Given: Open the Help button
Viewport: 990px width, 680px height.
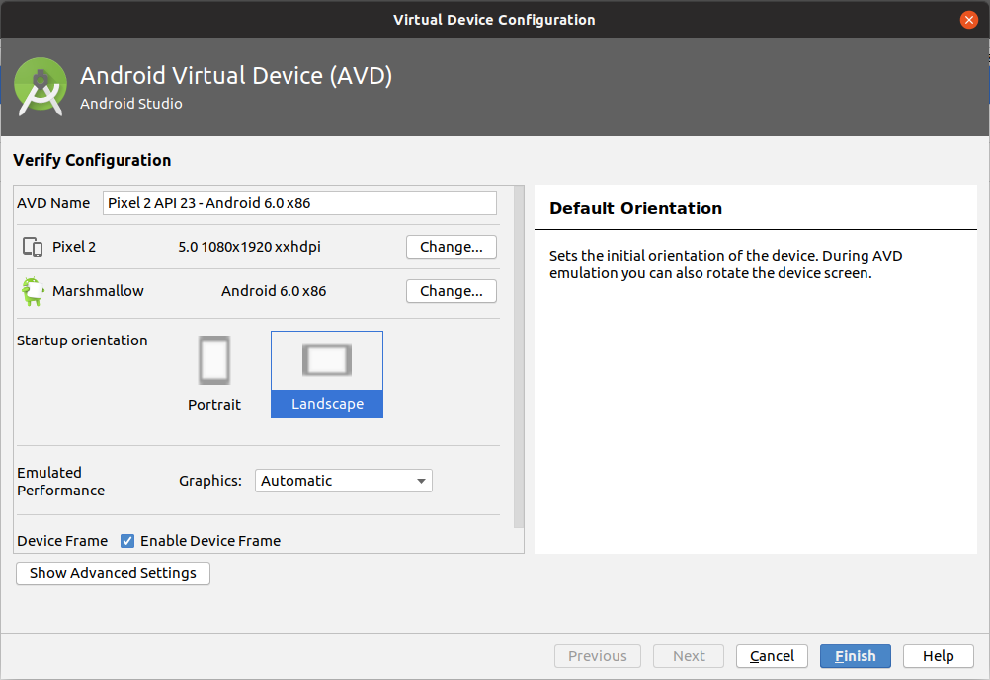Looking at the screenshot, I should [939, 656].
